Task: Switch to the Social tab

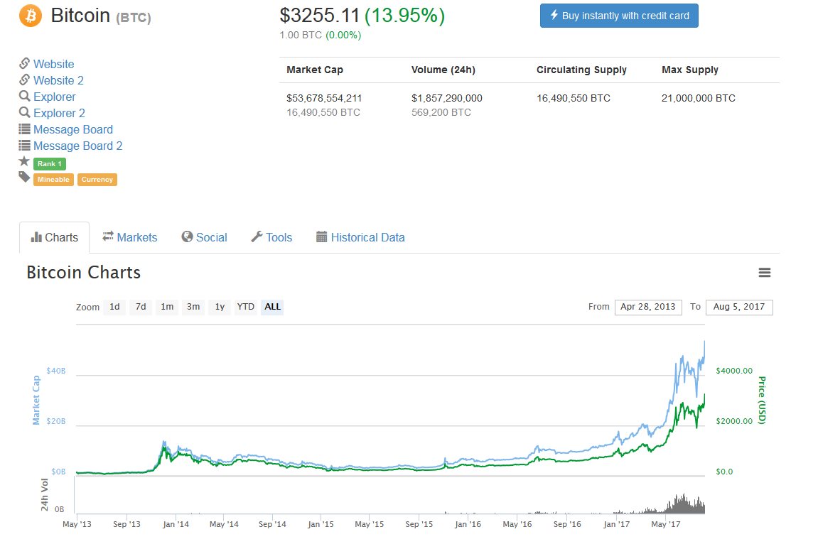Action: point(205,238)
